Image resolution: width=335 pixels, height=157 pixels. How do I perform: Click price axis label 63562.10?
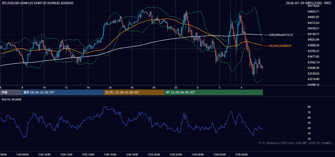(x=313, y=62)
